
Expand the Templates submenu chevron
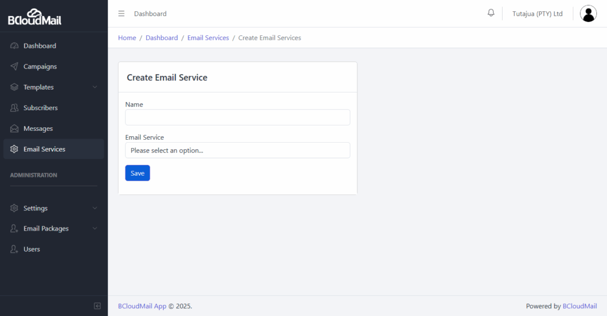(x=95, y=87)
